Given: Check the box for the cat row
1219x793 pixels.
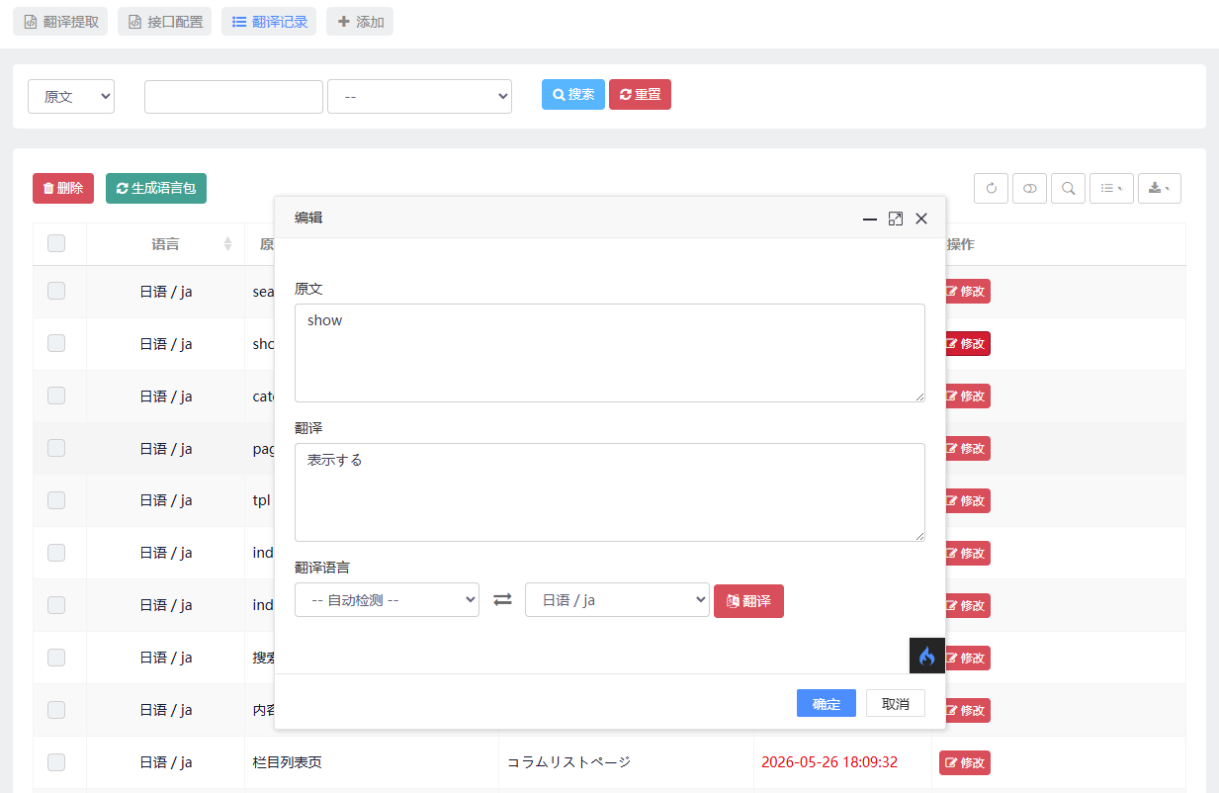Looking at the screenshot, I should 56,396.
